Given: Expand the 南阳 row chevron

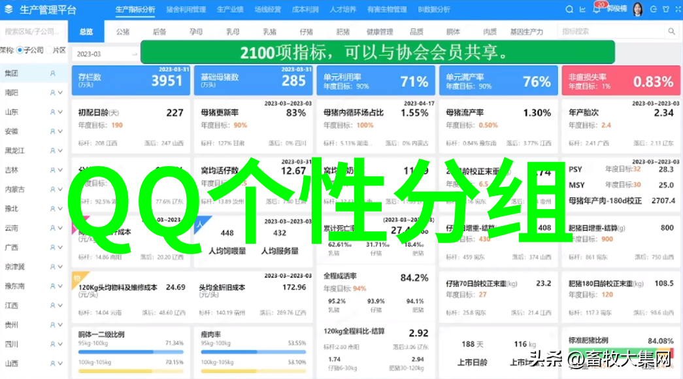Looking at the screenshot, I should (61, 93).
